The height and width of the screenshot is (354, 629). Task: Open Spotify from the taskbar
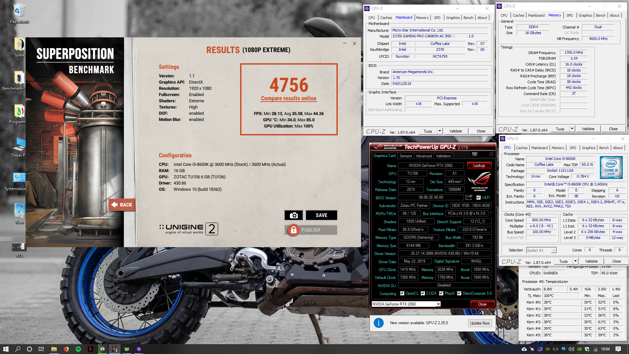coord(78,349)
